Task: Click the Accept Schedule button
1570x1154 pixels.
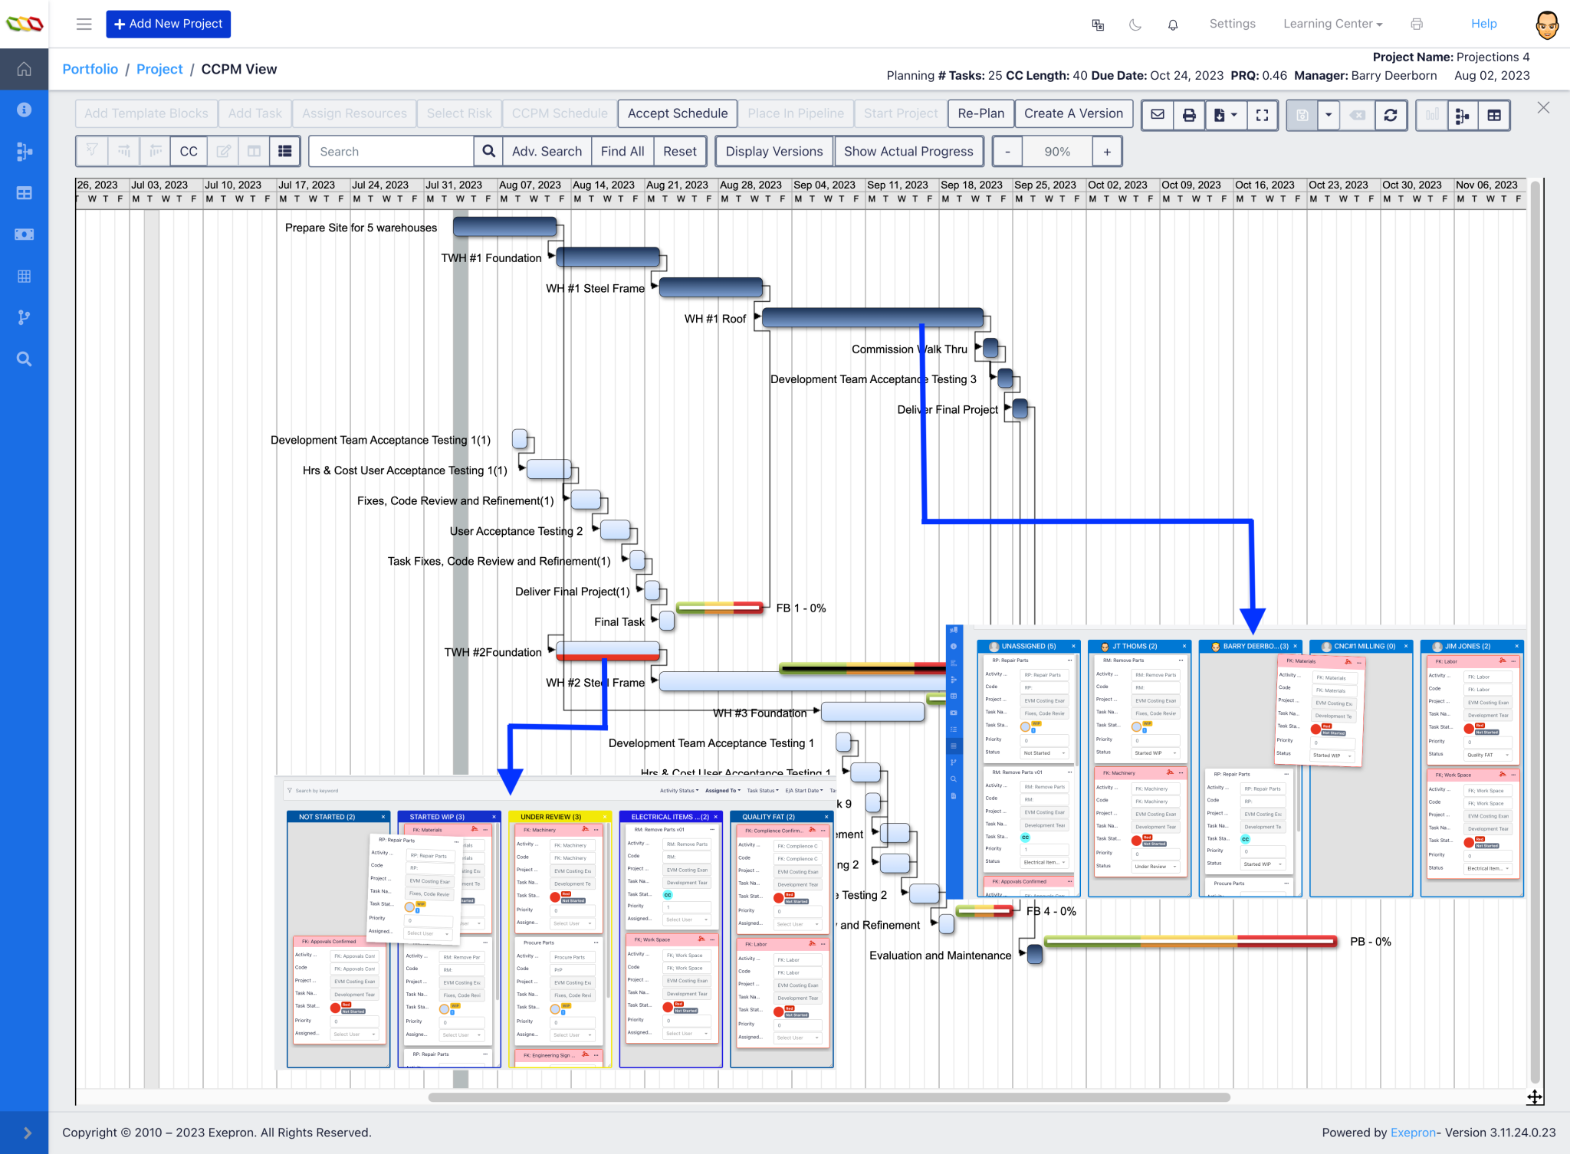Action: click(x=677, y=113)
